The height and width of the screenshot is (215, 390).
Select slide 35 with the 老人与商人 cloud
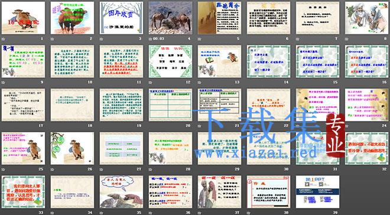(121, 192)
